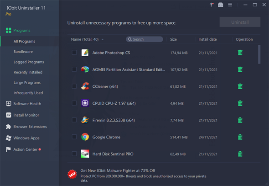Image resolution: width=269 pixels, height=186 pixels.
Task: Click the magnifier icon in Search box
Action: [130, 39]
